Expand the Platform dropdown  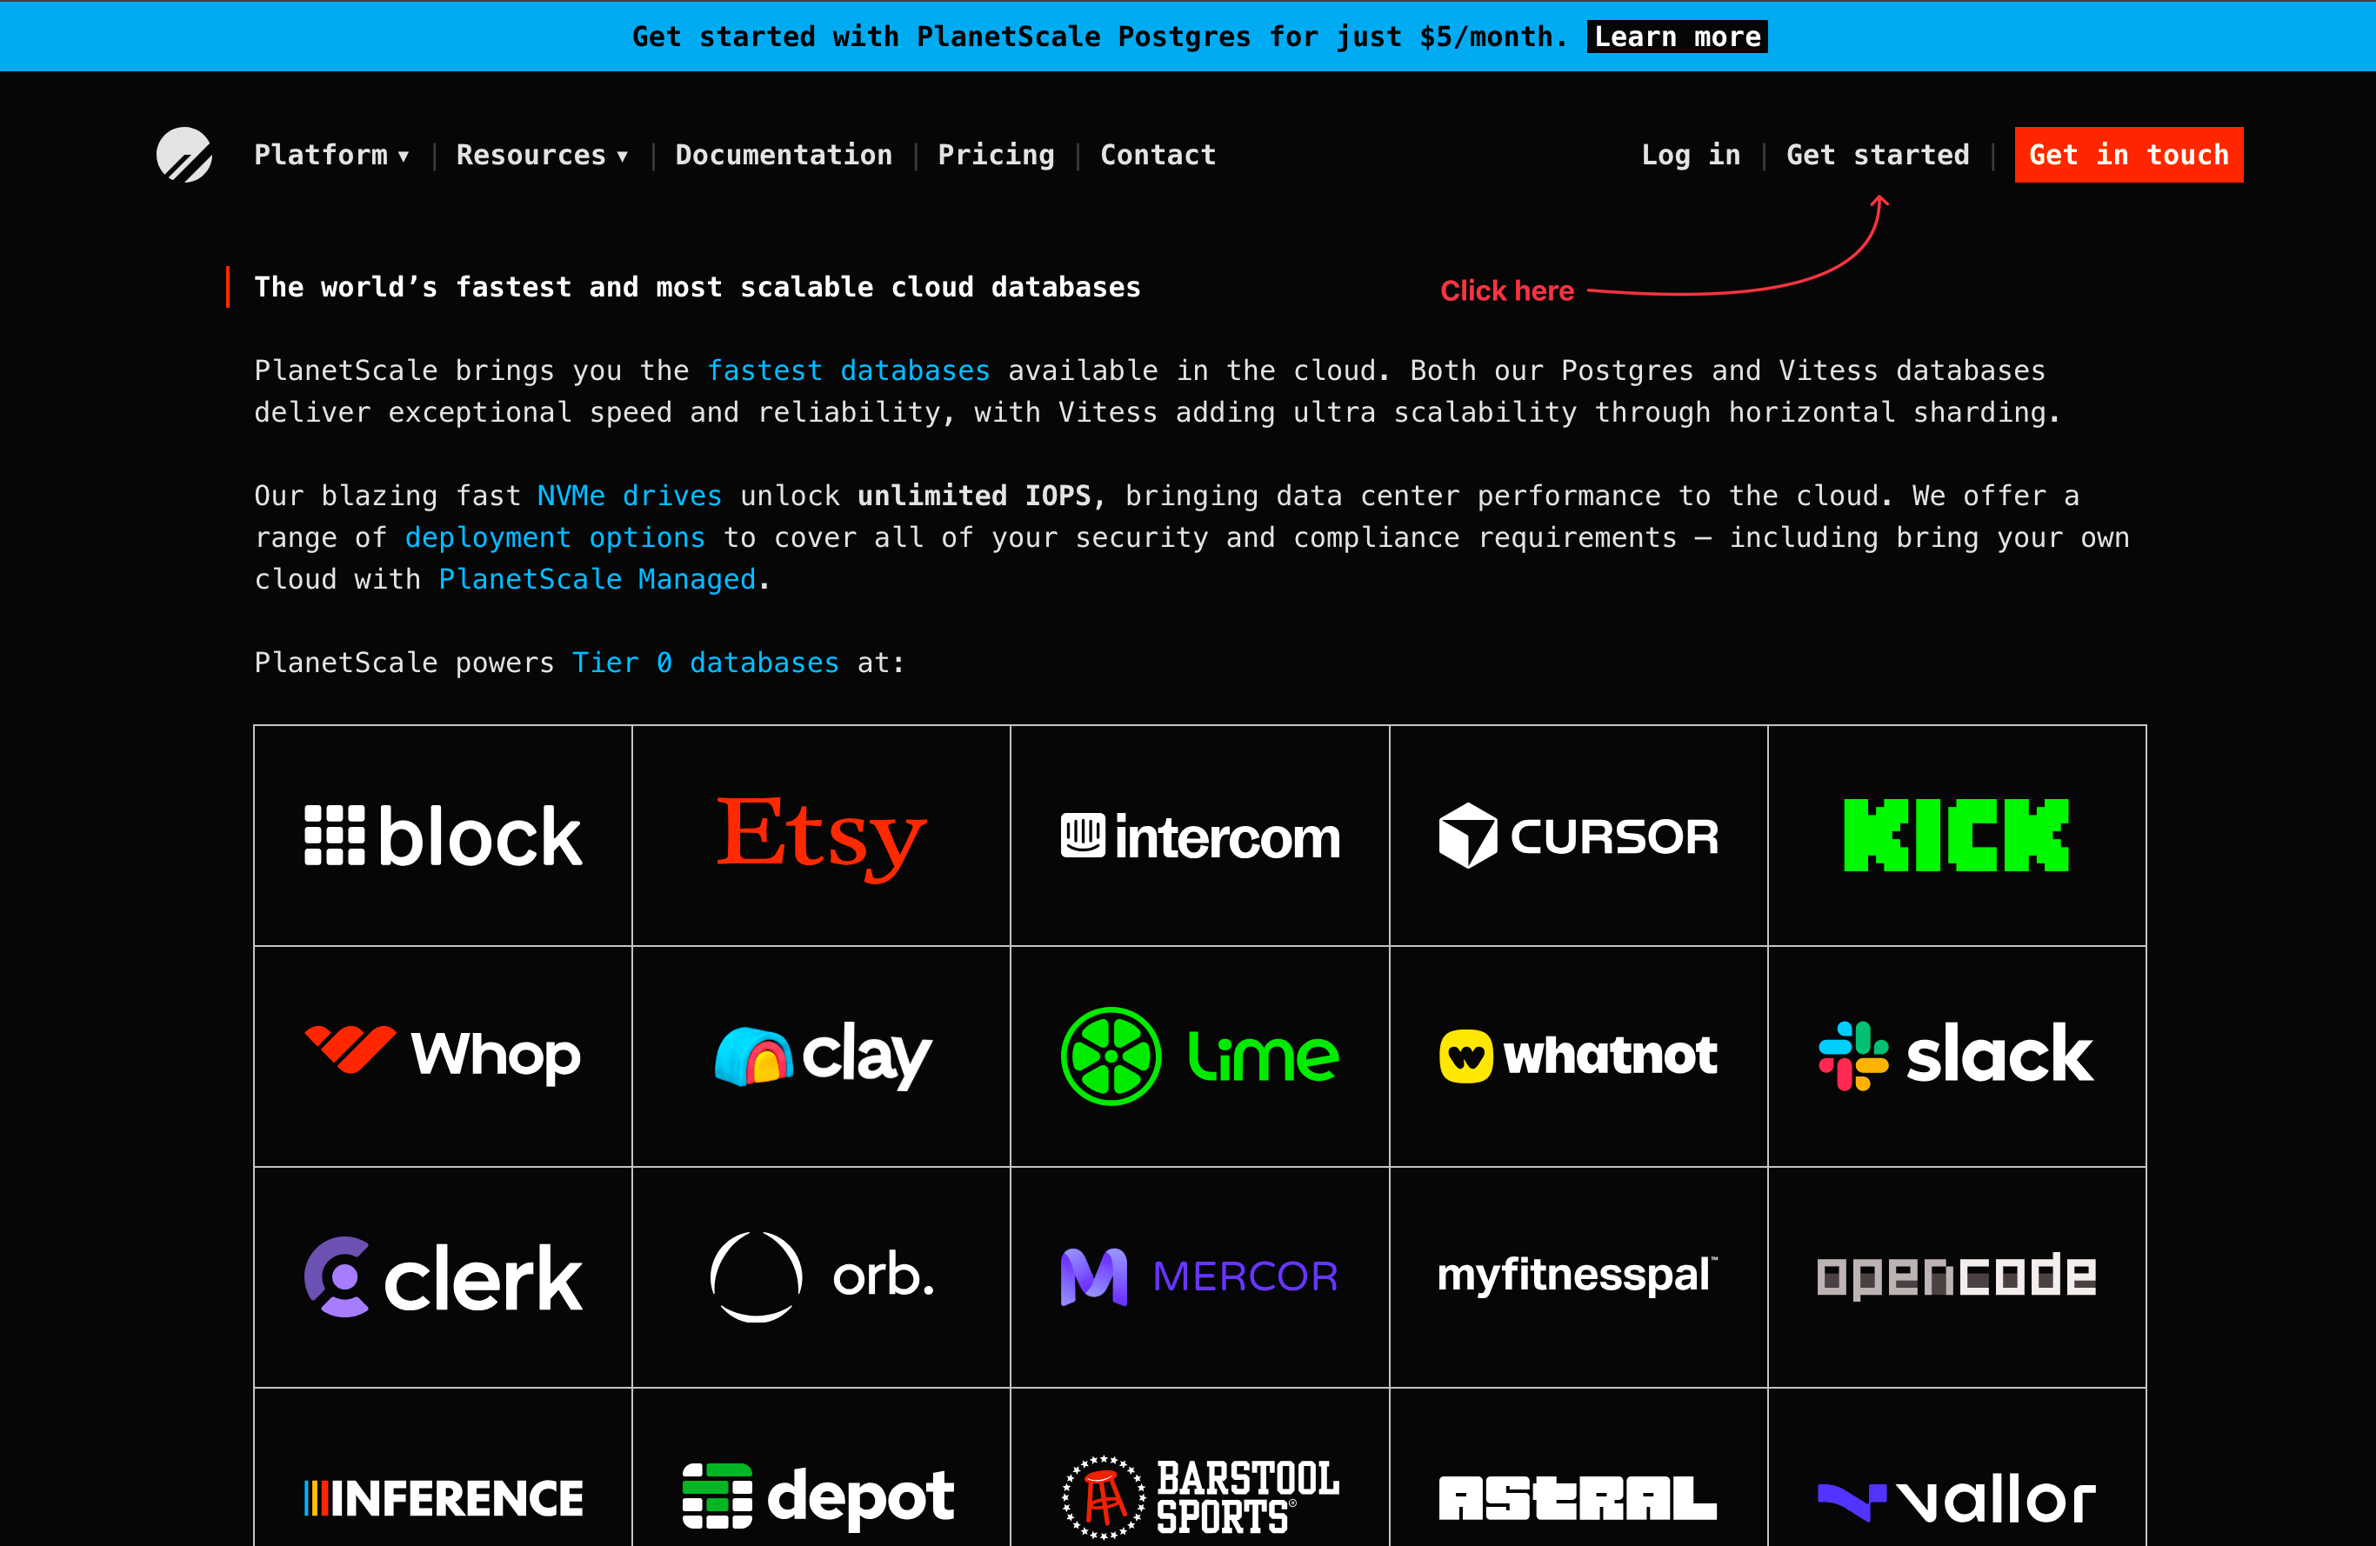[x=331, y=155]
